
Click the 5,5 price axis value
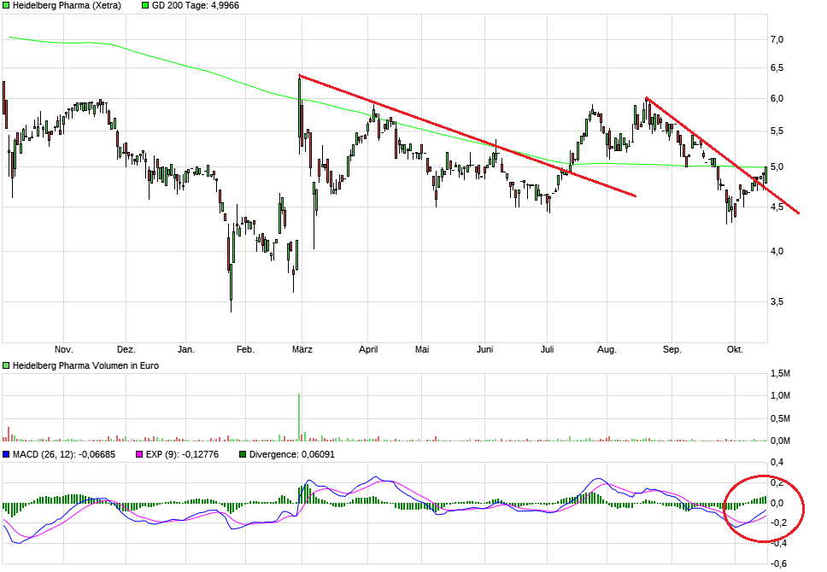click(777, 131)
